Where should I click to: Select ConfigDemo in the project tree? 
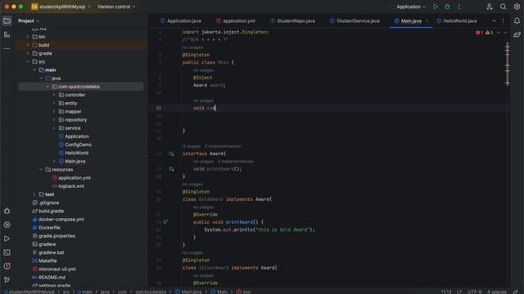pos(79,145)
